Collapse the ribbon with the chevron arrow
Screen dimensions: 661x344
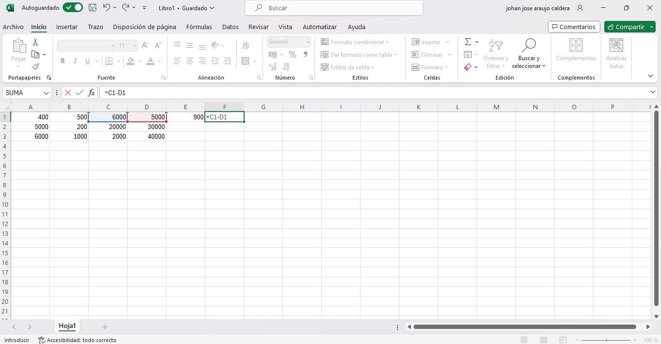click(650, 76)
